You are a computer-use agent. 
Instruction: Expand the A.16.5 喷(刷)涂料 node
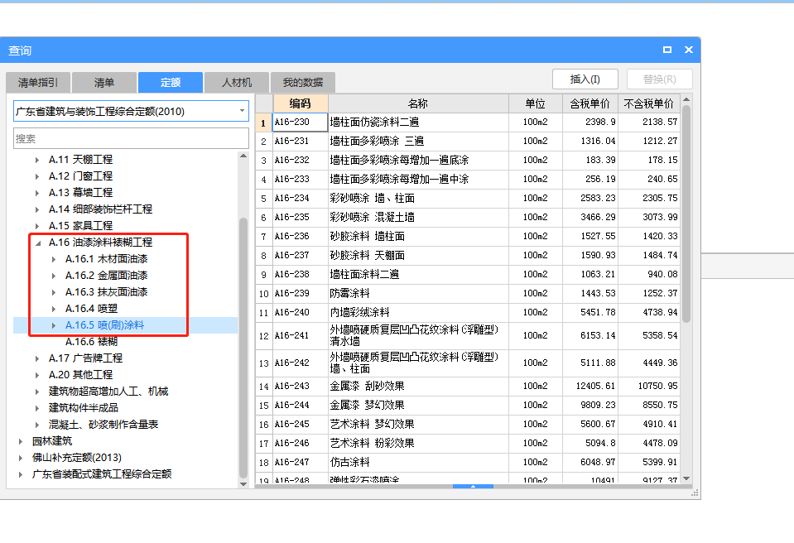pos(54,325)
